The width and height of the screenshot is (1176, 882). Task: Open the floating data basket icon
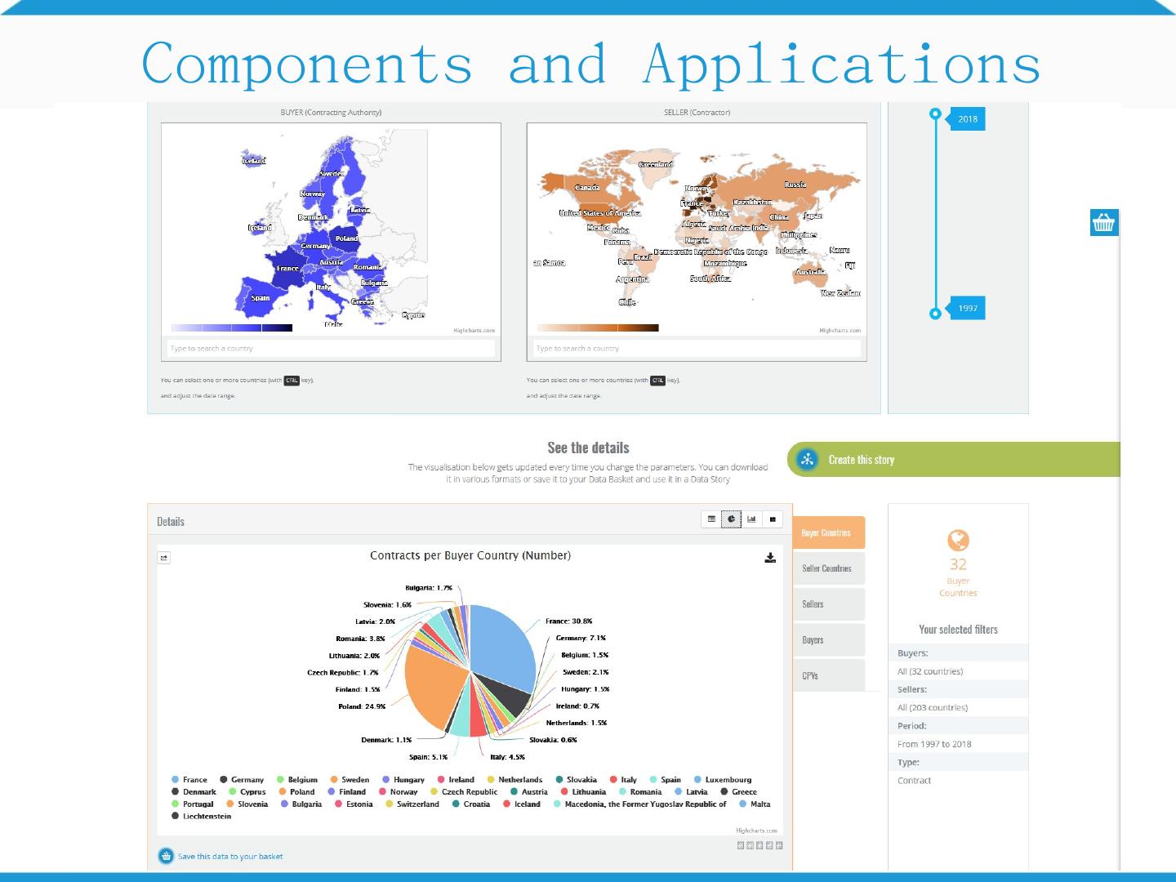1104,222
